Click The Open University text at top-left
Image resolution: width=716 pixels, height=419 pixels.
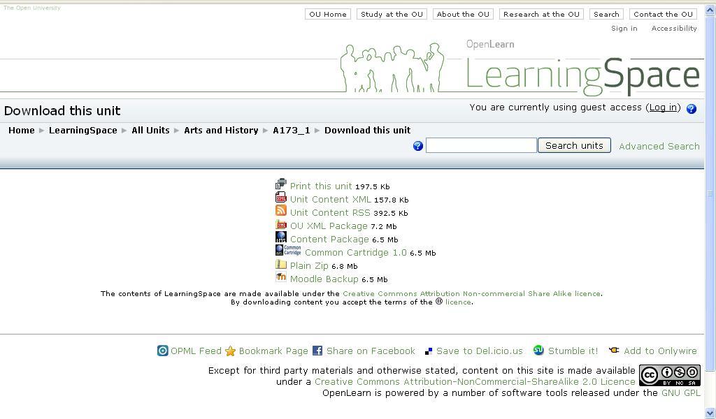pos(32,8)
